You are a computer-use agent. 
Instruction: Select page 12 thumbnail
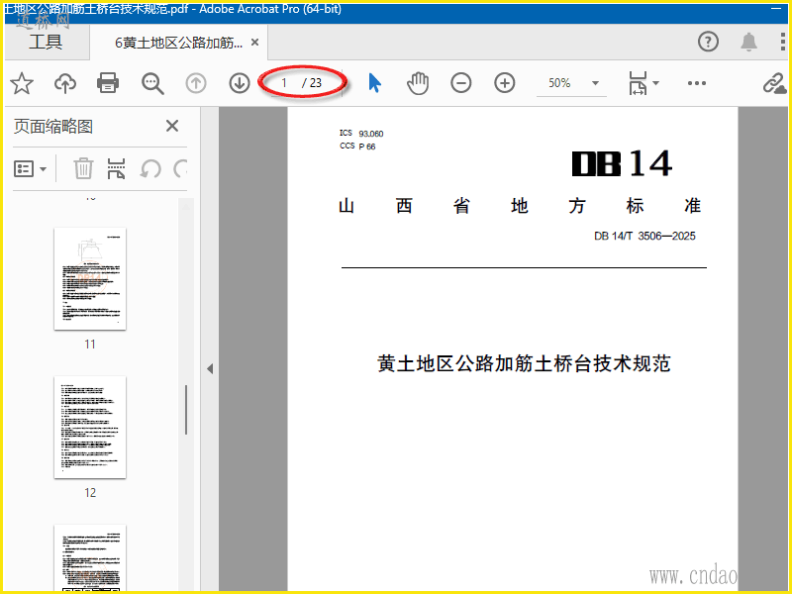90,428
